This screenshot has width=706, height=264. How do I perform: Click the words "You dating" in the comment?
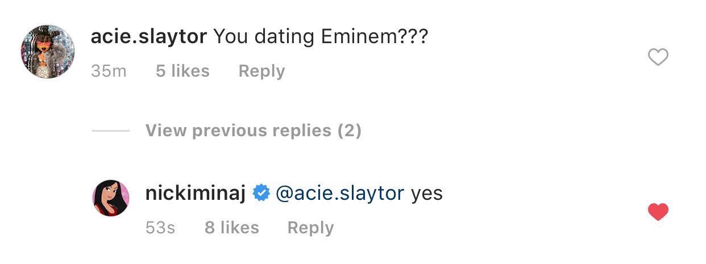pos(264,37)
